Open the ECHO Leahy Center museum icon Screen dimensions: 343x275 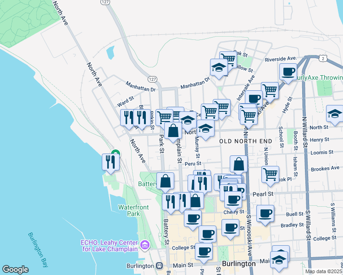146,246
